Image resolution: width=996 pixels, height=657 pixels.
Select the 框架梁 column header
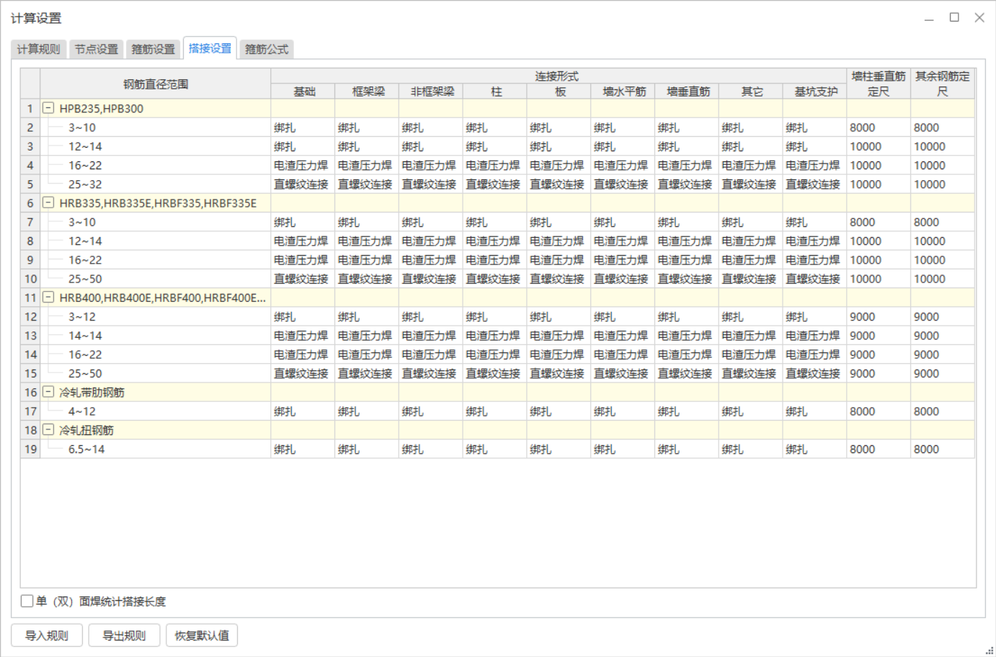click(x=368, y=91)
